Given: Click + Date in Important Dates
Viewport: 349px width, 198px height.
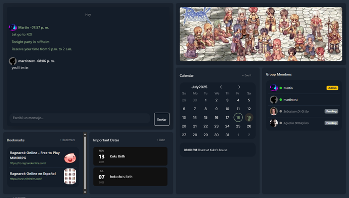Looking at the screenshot, I should 161,140.
